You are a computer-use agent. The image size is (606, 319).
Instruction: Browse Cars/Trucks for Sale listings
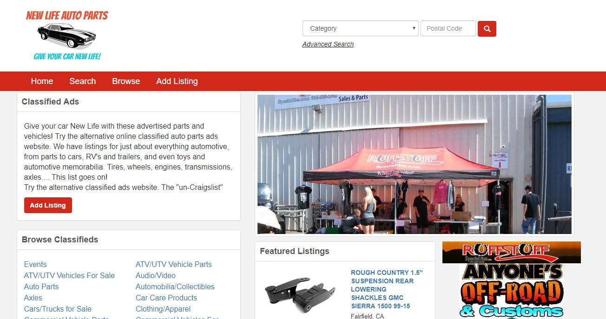[x=58, y=309]
